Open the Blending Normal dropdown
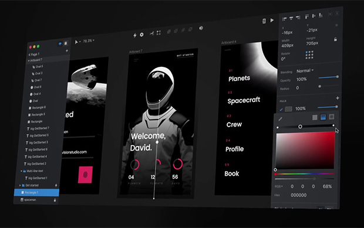The image size is (364, 228). pos(305,71)
